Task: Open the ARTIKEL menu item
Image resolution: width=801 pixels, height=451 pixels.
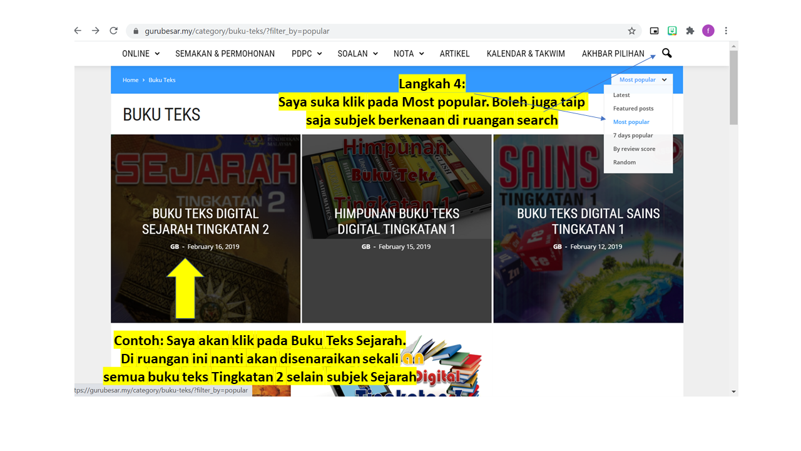Action: (x=455, y=54)
